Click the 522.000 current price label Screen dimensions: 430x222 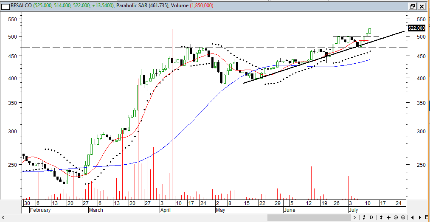(x=416, y=28)
